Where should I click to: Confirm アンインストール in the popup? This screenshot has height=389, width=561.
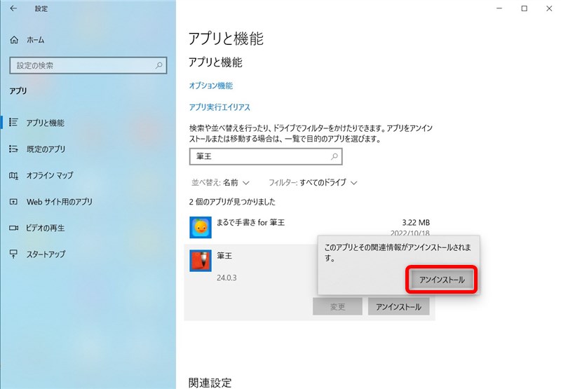(442, 280)
